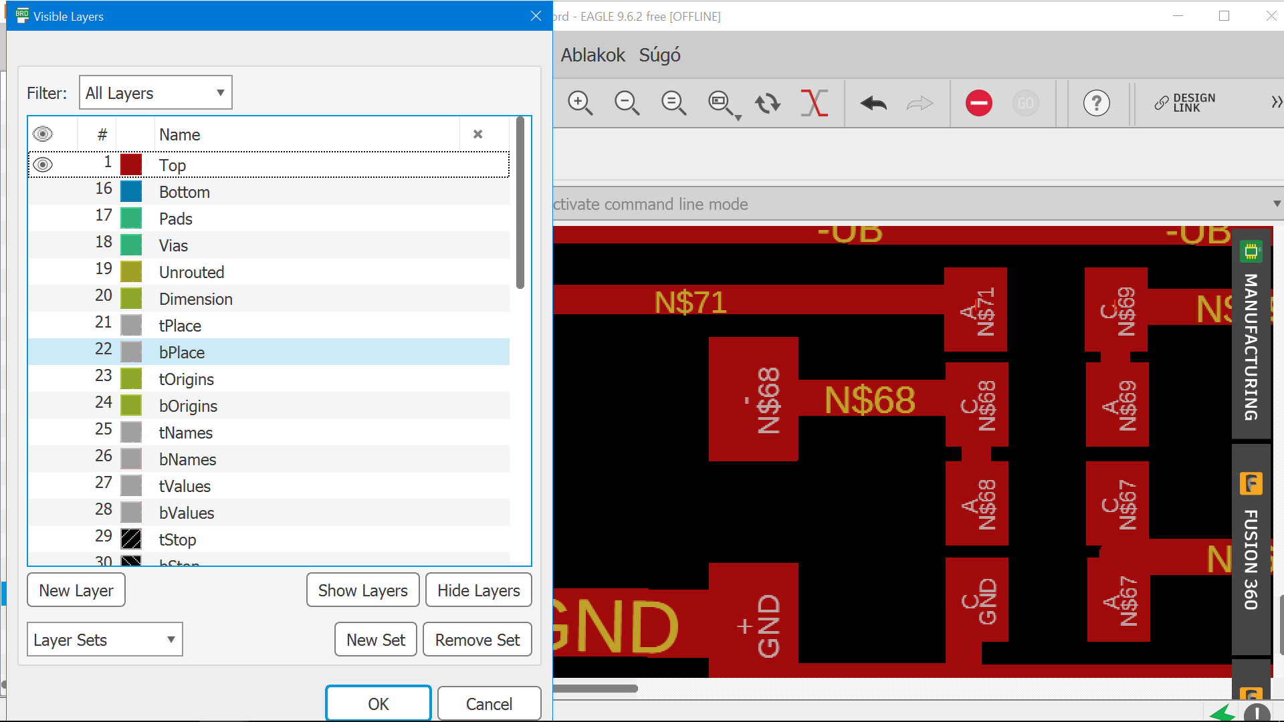
Task: Click the red Top layer color swatch
Action: click(131, 164)
